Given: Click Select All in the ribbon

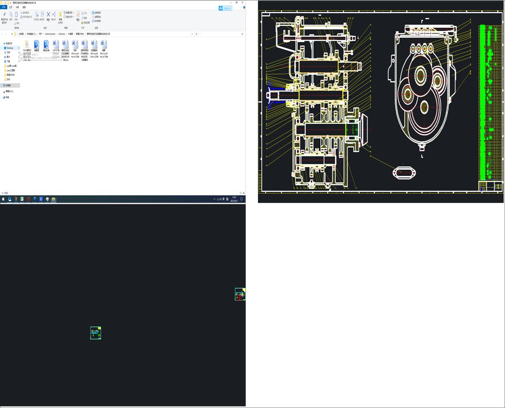Looking at the screenshot, I should 96,13.
